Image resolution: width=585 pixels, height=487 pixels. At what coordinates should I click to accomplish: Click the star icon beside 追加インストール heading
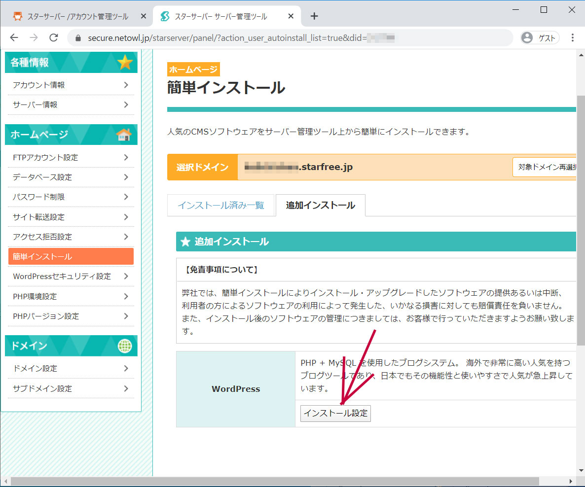[x=185, y=242]
